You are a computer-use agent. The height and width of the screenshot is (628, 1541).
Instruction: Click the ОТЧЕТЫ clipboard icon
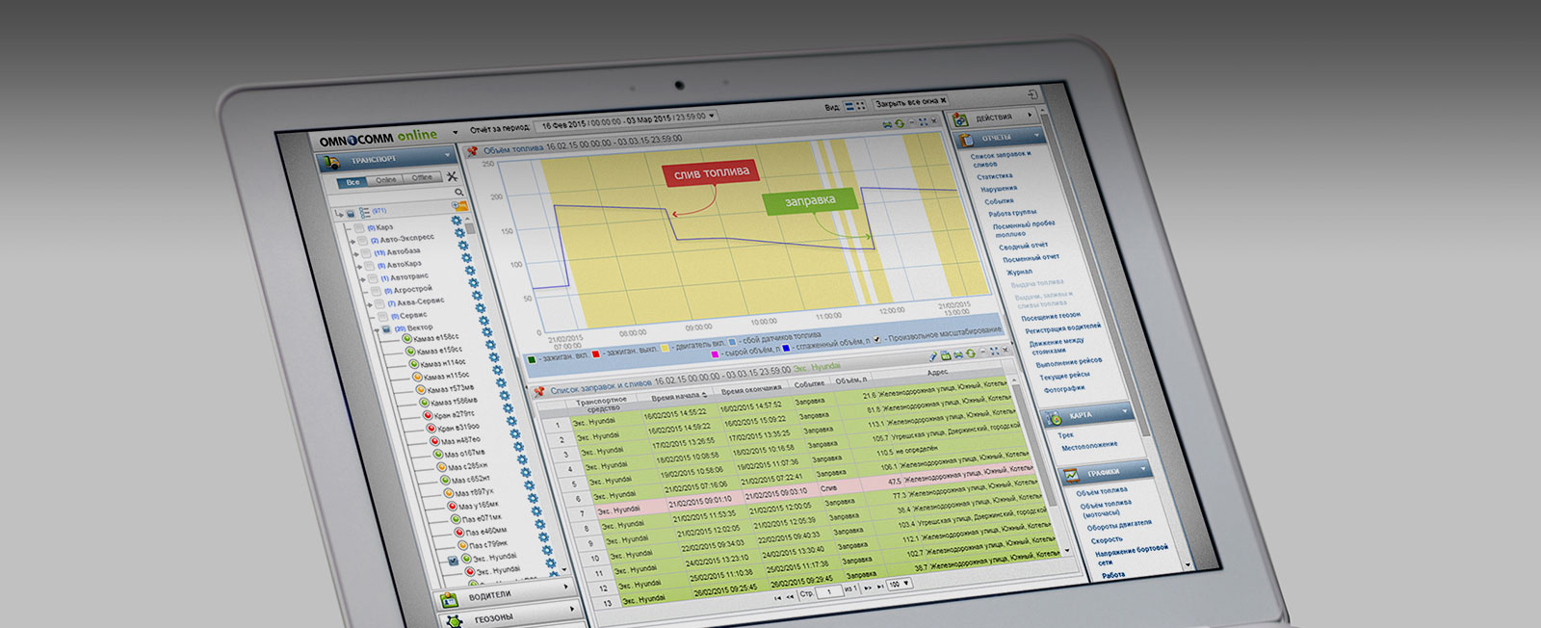(964, 141)
